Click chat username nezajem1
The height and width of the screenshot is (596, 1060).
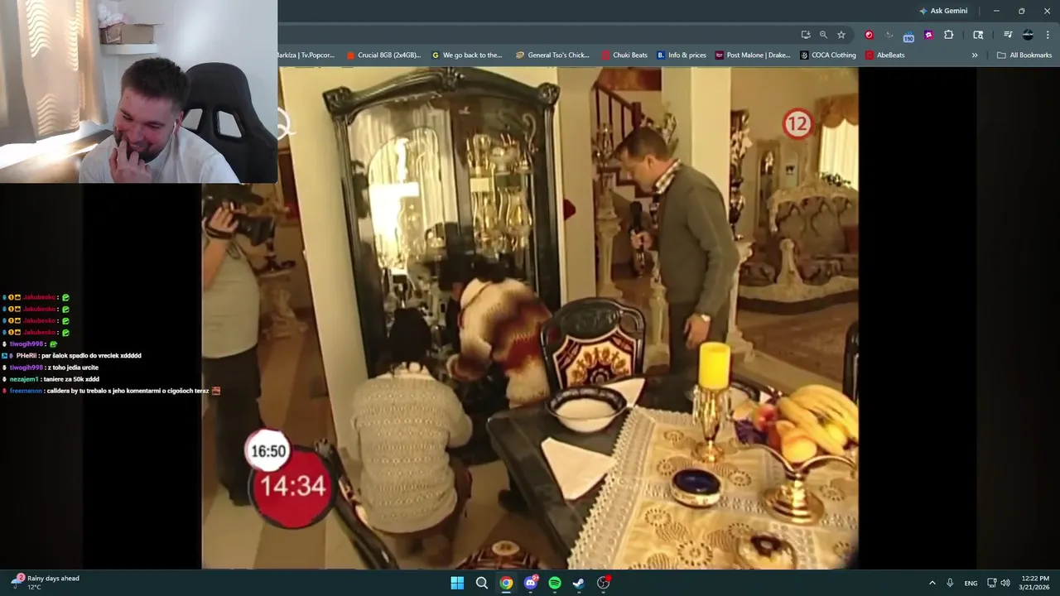tap(24, 379)
